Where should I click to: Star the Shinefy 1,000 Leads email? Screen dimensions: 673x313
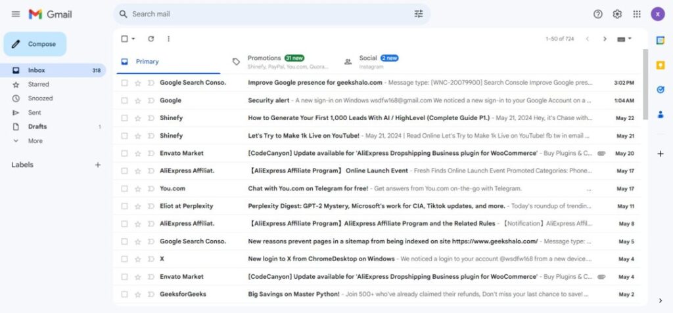point(138,118)
